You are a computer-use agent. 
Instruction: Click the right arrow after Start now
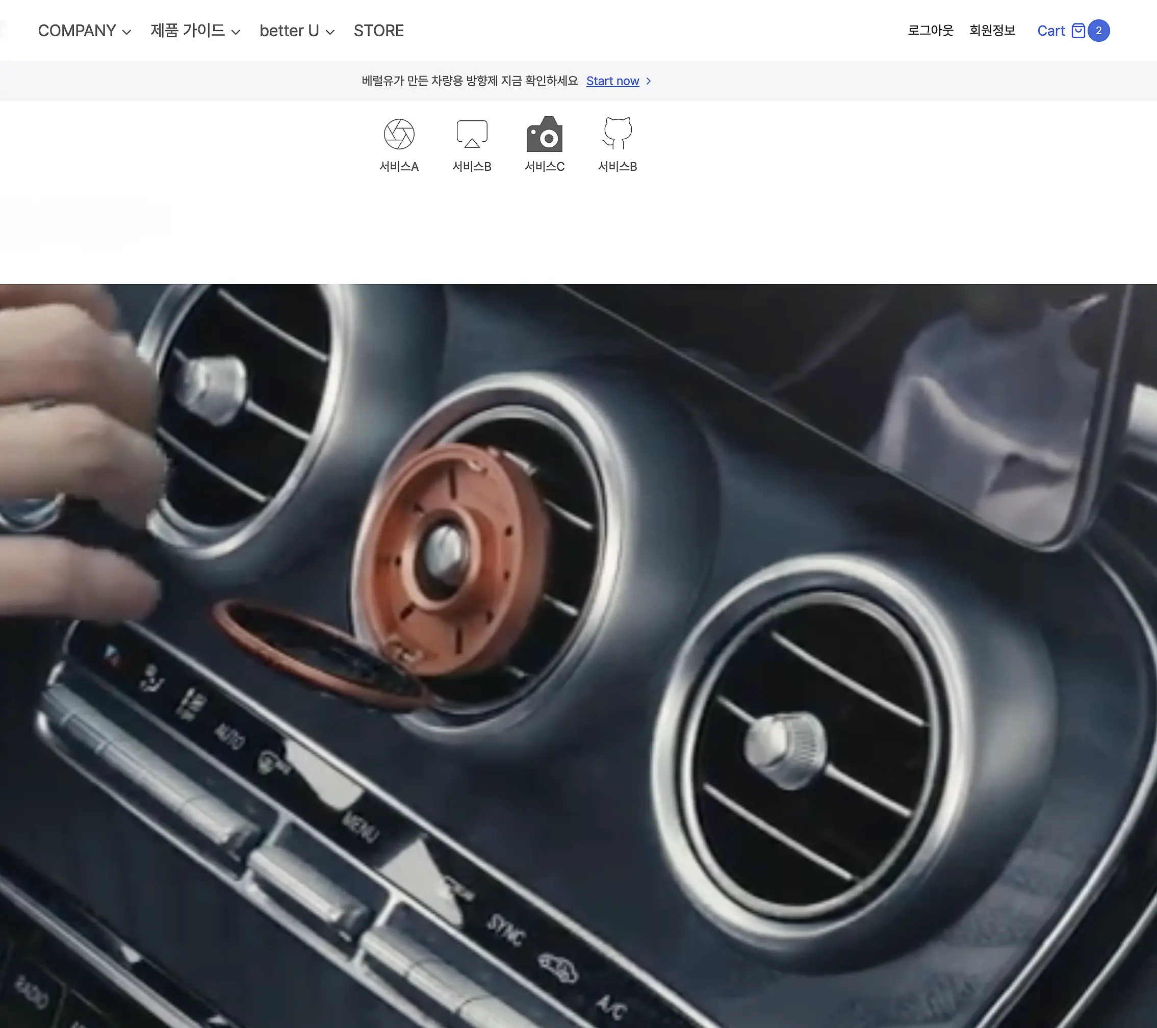click(x=649, y=81)
